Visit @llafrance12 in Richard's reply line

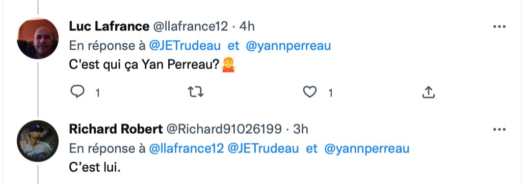(x=186, y=148)
